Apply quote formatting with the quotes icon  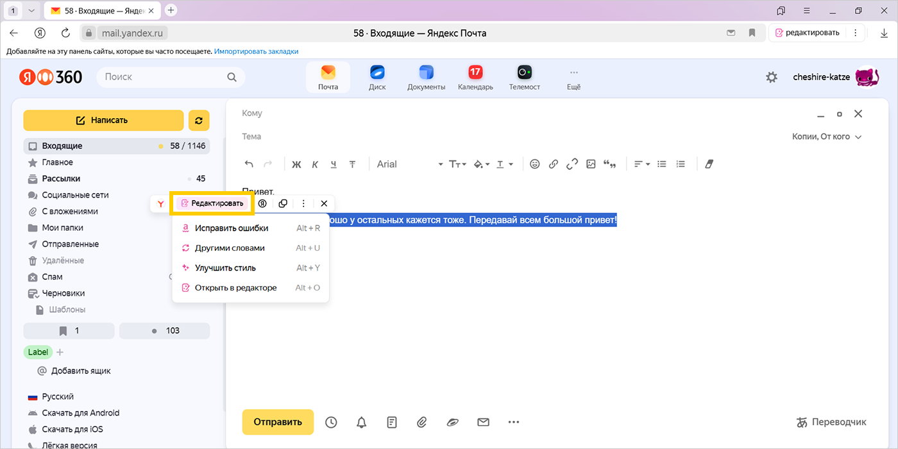609,164
